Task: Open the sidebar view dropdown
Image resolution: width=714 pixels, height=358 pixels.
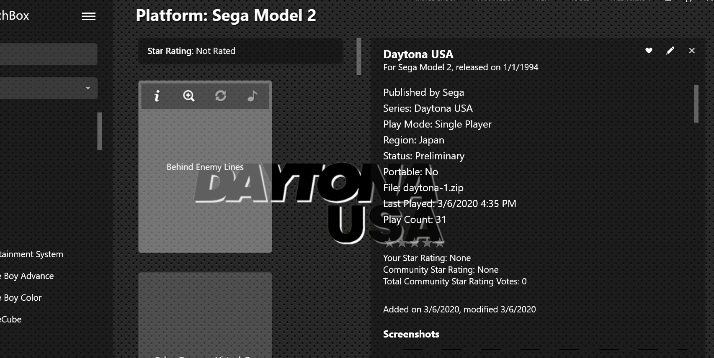Action: [48, 88]
